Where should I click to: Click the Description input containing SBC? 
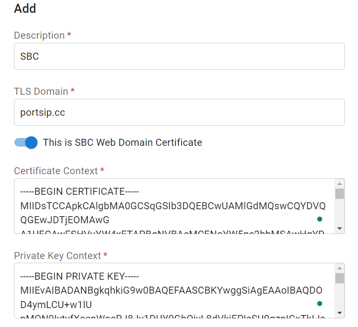point(179,56)
